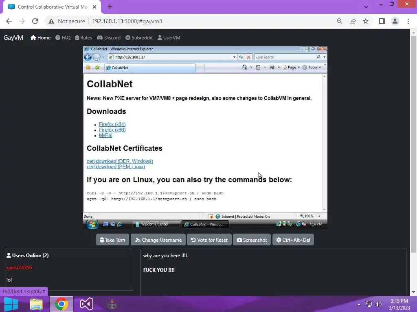This screenshot has width=417, height=312.
Task: View the Not secure site info
Action: (66, 21)
